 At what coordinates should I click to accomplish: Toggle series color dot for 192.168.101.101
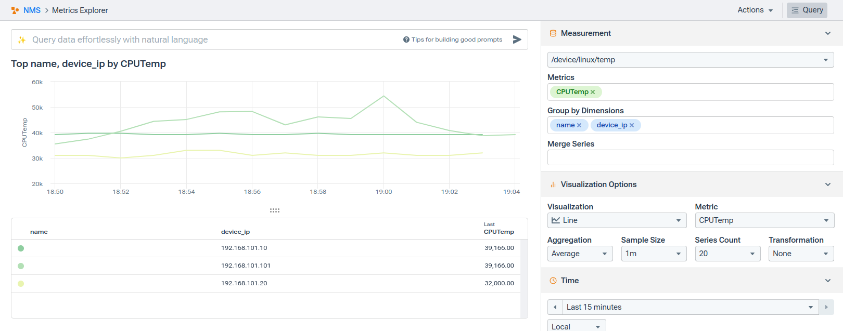21,266
